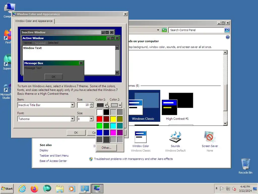Viewport: 258px width, 194px height.
Task: Click the Inactive Window preview title bar
Action: point(60,32)
